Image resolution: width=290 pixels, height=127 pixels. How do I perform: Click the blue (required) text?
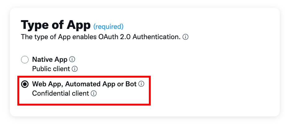coord(108,27)
